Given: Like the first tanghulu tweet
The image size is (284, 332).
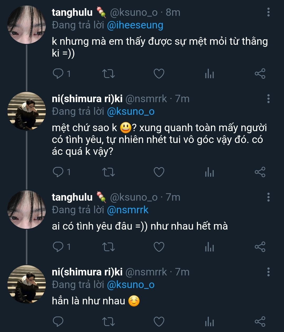Looking at the screenshot, I should 159,74.
